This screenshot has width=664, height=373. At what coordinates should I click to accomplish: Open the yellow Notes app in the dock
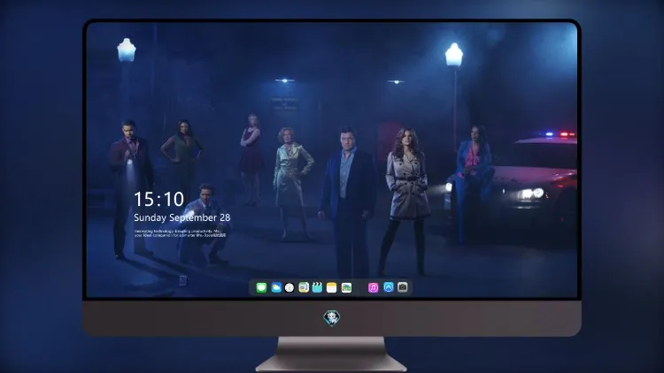tap(332, 287)
